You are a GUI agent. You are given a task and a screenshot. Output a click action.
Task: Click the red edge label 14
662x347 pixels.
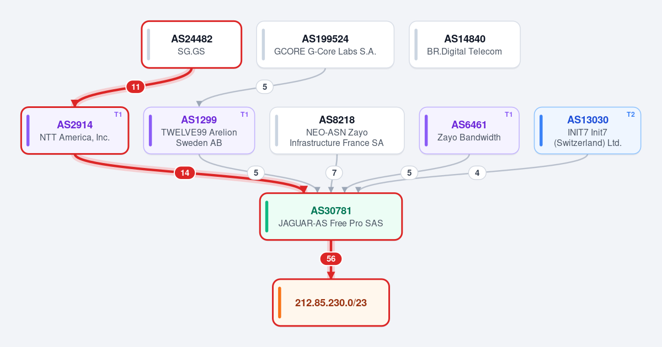185,173
